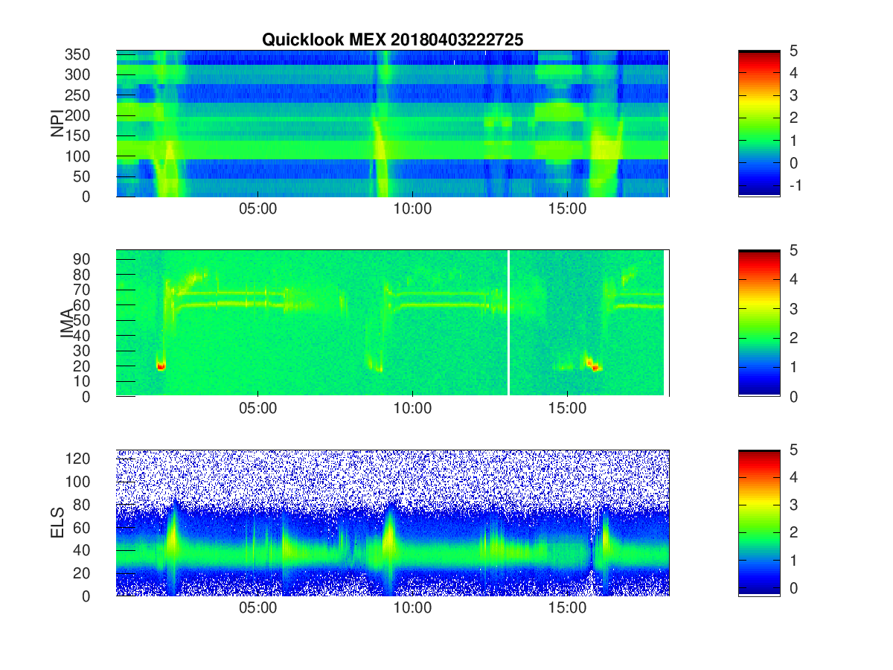Click the 4 label on ELS colorbar

click(793, 478)
